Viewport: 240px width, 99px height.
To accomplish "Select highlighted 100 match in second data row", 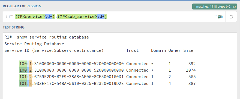I will (x=23, y=70).
